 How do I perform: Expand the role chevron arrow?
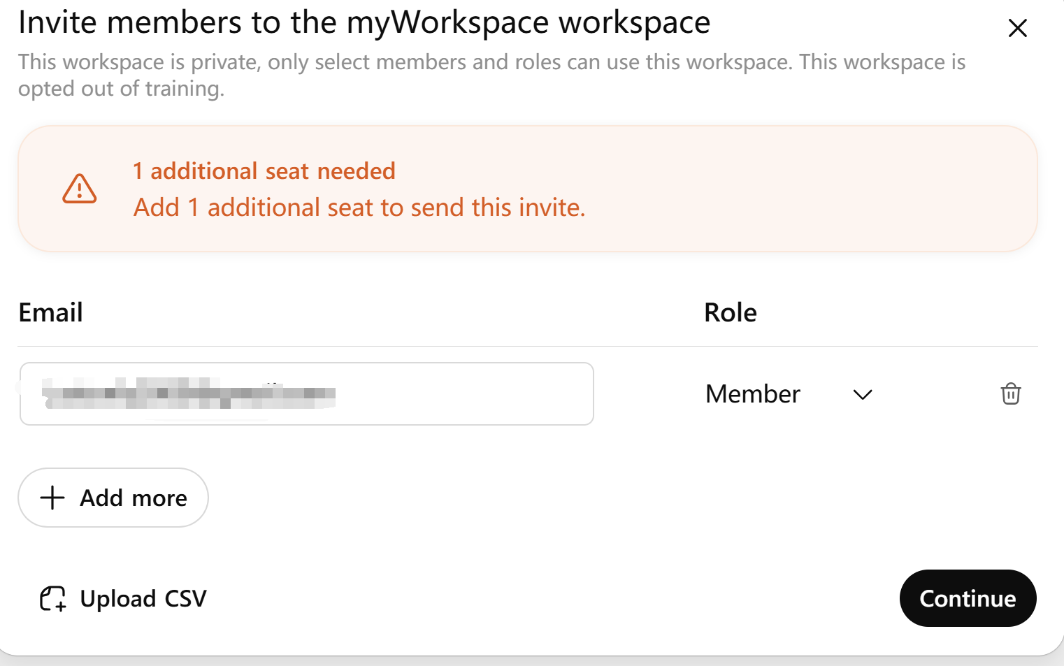[863, 395]
